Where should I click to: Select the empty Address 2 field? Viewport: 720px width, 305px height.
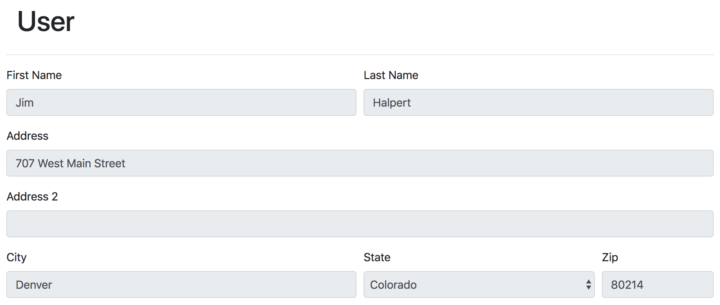(360, 224)
